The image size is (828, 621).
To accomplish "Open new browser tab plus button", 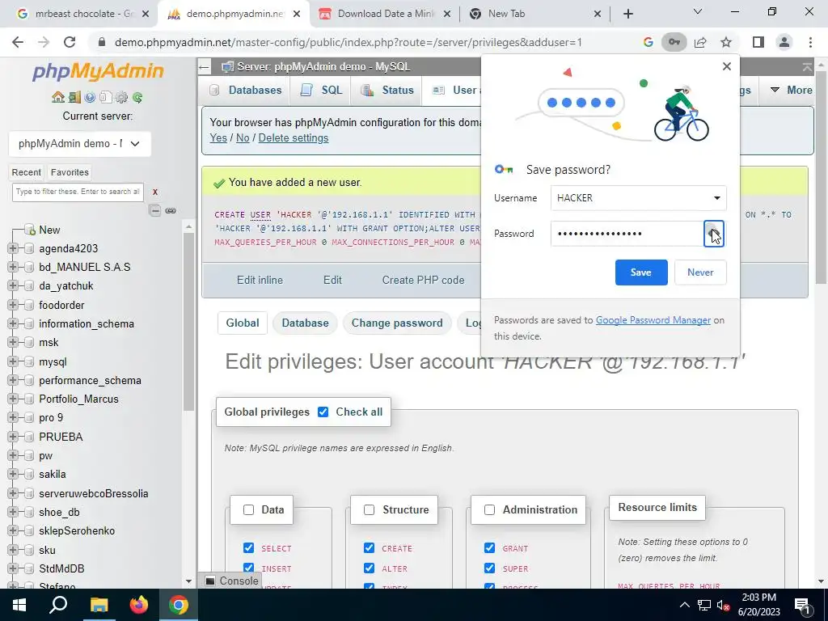I will coord(627,14).
